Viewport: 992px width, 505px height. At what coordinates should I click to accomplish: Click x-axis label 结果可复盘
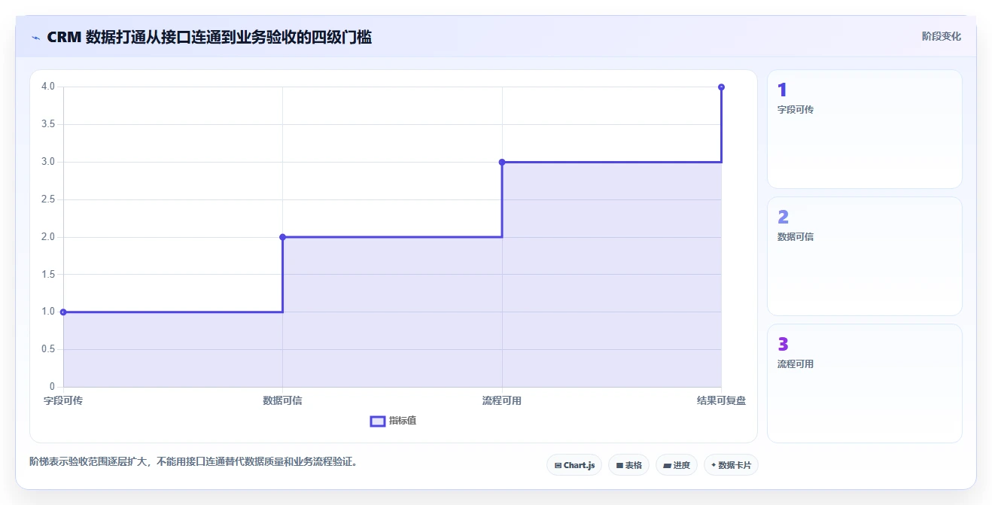[x=721, y=400]
